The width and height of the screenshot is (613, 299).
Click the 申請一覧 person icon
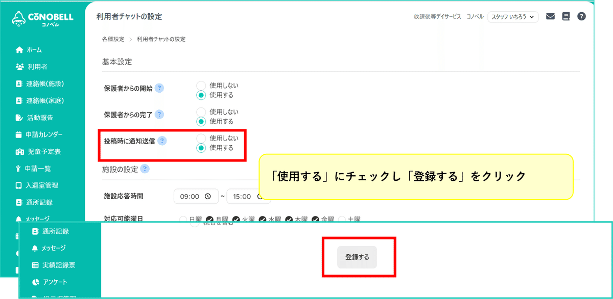(18, 169)
